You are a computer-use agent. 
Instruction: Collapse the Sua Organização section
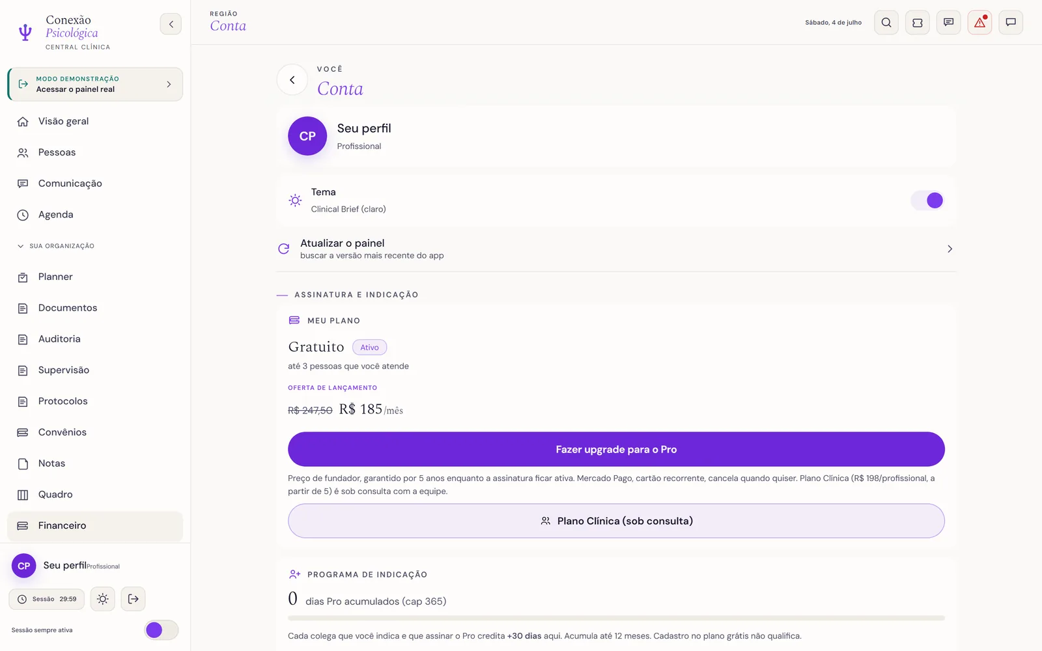tap(56, 246)
